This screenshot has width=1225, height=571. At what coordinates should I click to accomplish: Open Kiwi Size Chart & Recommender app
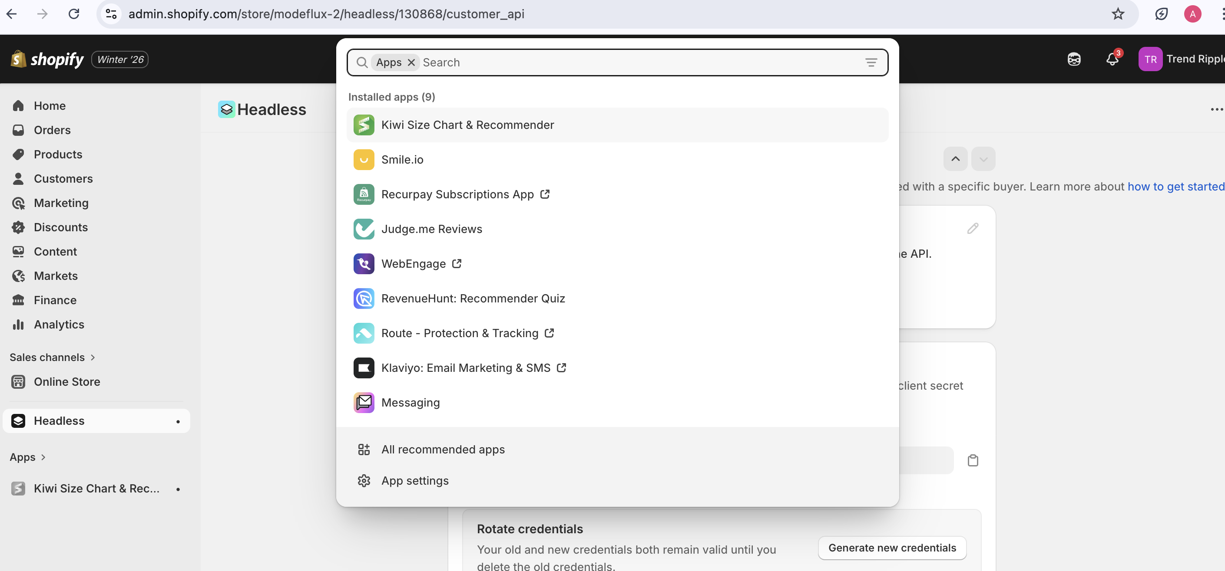click(x=467, y=125)
